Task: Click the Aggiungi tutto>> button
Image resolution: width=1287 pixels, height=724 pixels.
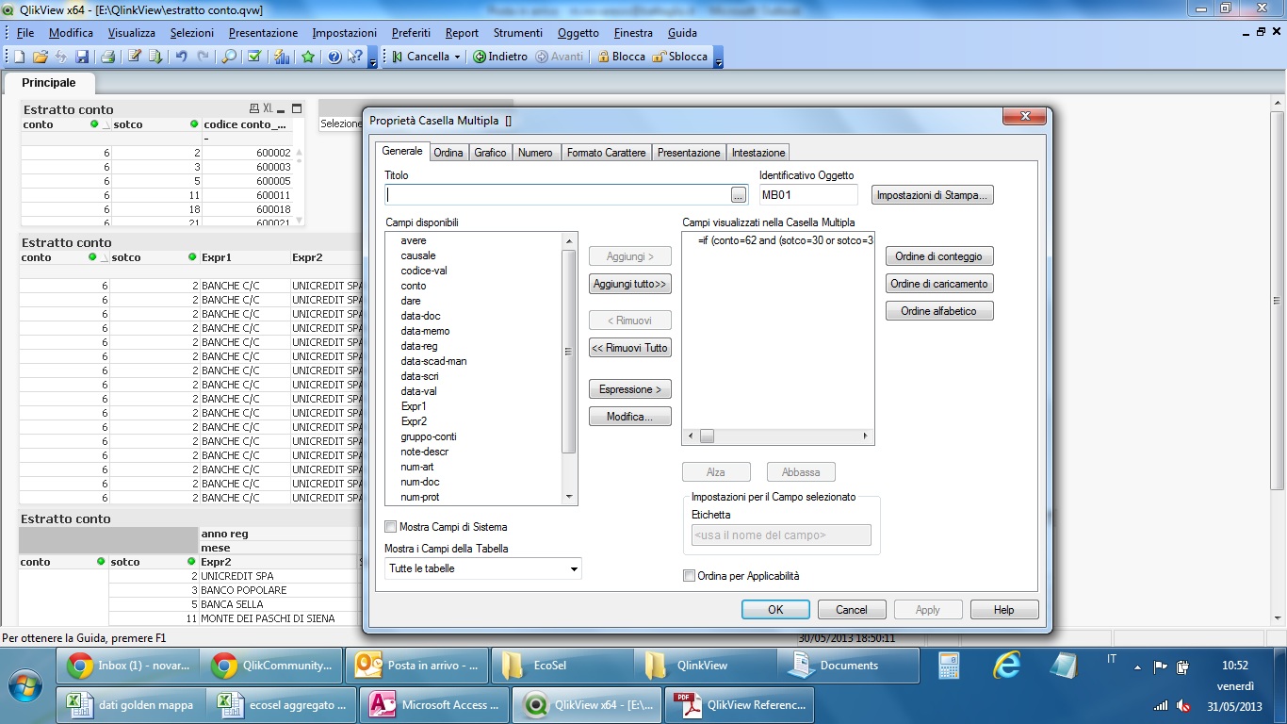Action: click(630, 284)
